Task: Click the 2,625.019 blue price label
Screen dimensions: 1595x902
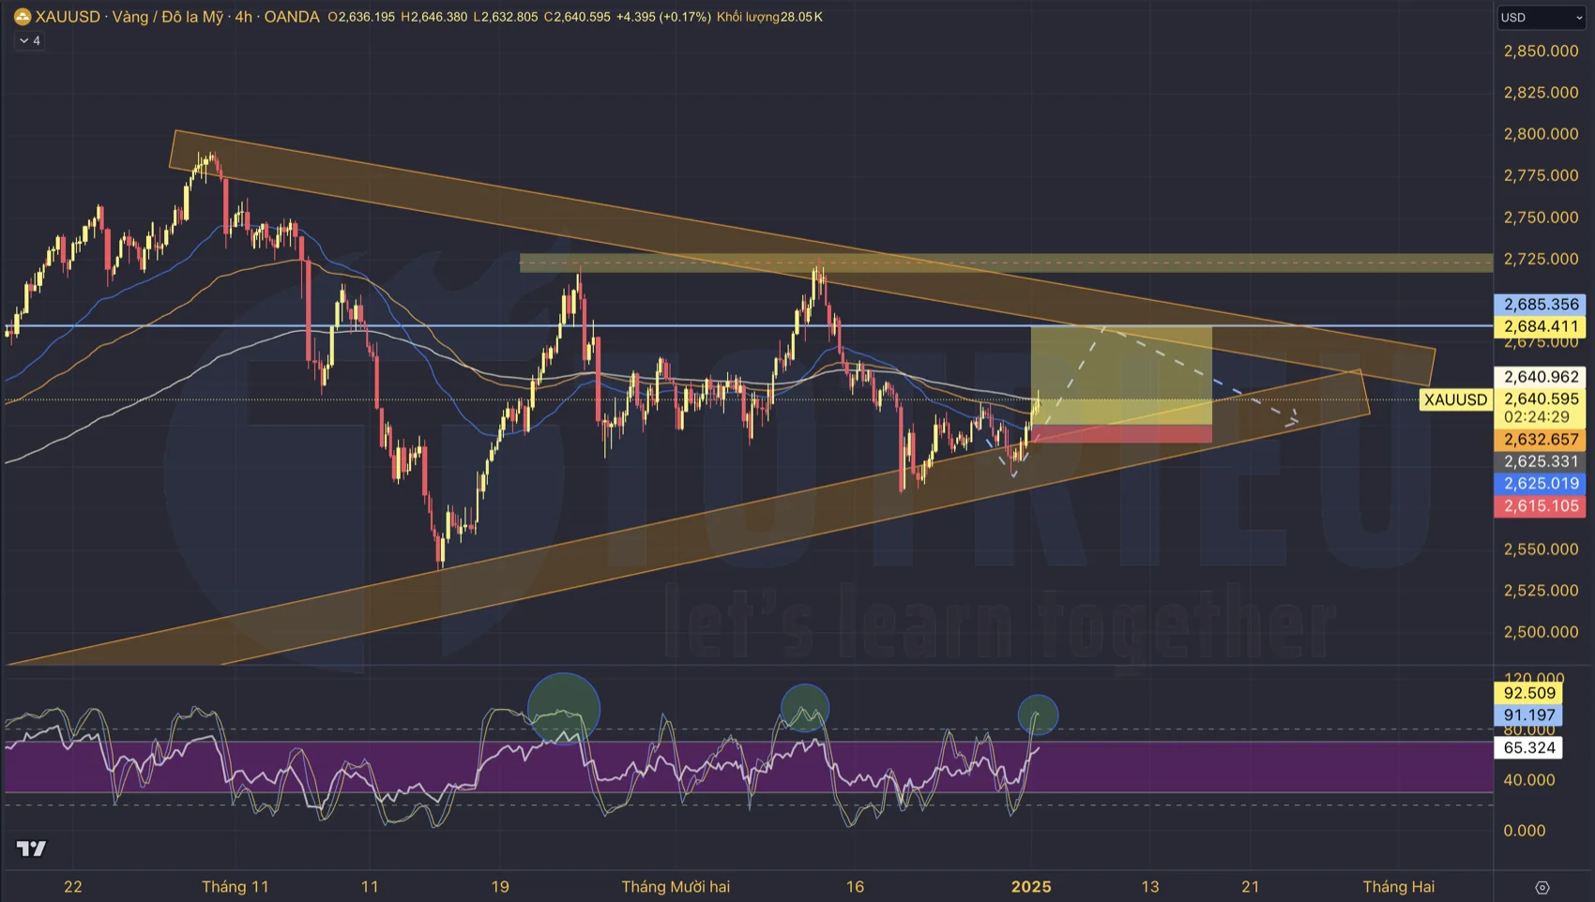Action: pyautogui.click(x=1541, y=484)
